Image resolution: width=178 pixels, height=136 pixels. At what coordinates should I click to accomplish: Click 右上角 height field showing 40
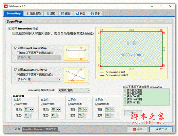(54, 115)
